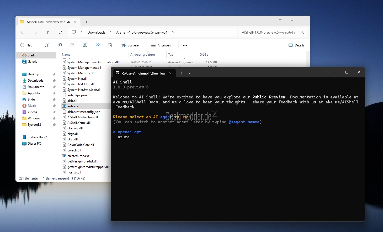
Task: Open a new terminal tab with plus
Action: (182, 73)
